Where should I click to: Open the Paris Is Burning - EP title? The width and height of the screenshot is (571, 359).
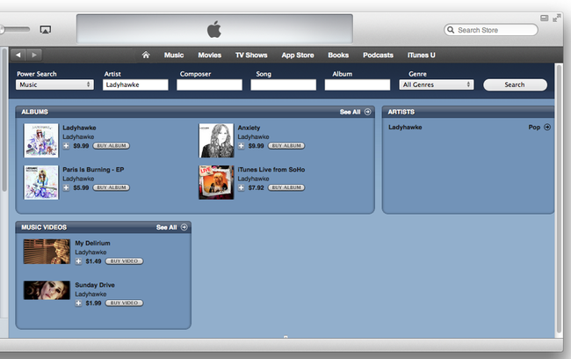click(93, 170)
